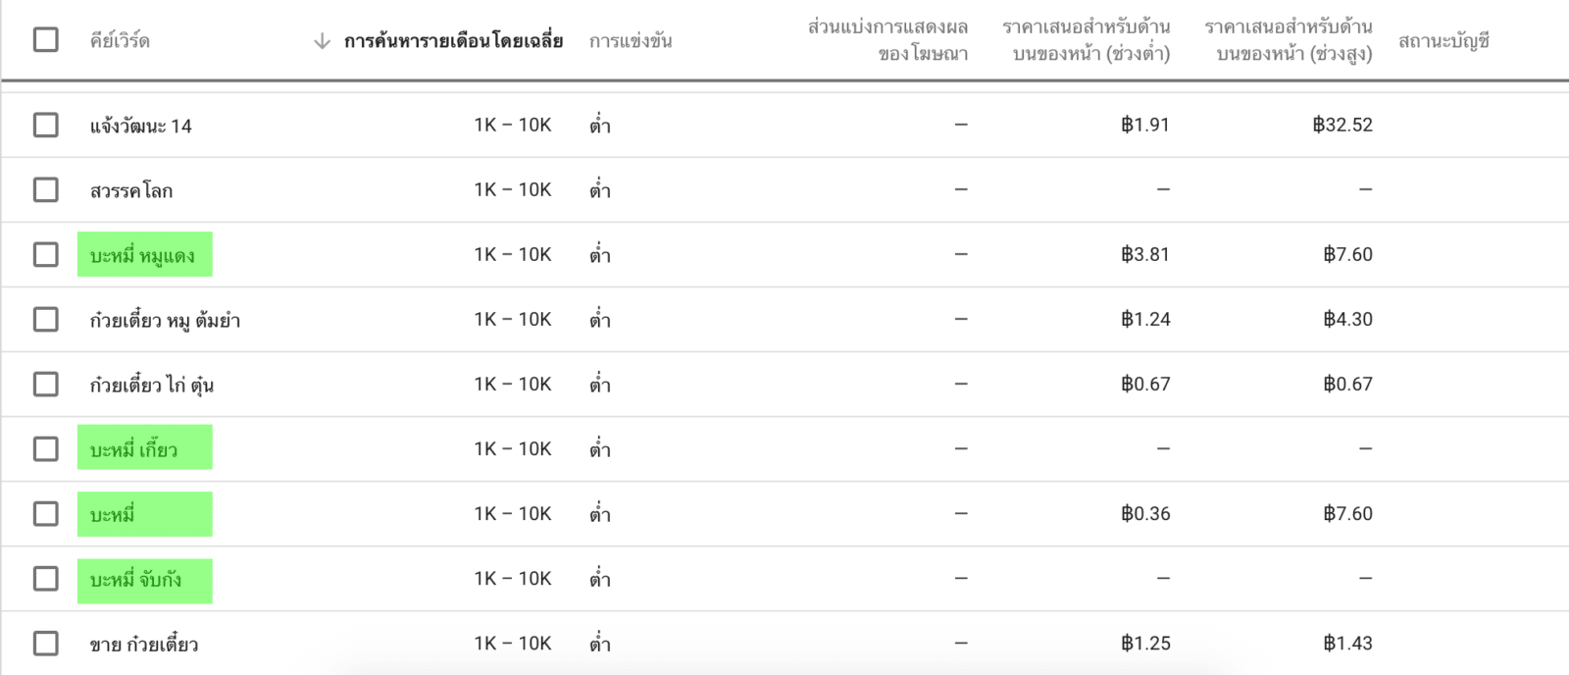This screenshot has height=675, width=1569.
Task: Check the box for แจ้งวัฒนะ 14
Action: 46,126
